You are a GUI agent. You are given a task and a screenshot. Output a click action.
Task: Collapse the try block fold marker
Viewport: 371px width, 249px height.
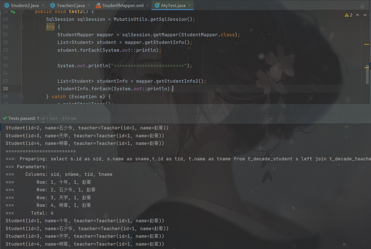click(x=21, y=27)
